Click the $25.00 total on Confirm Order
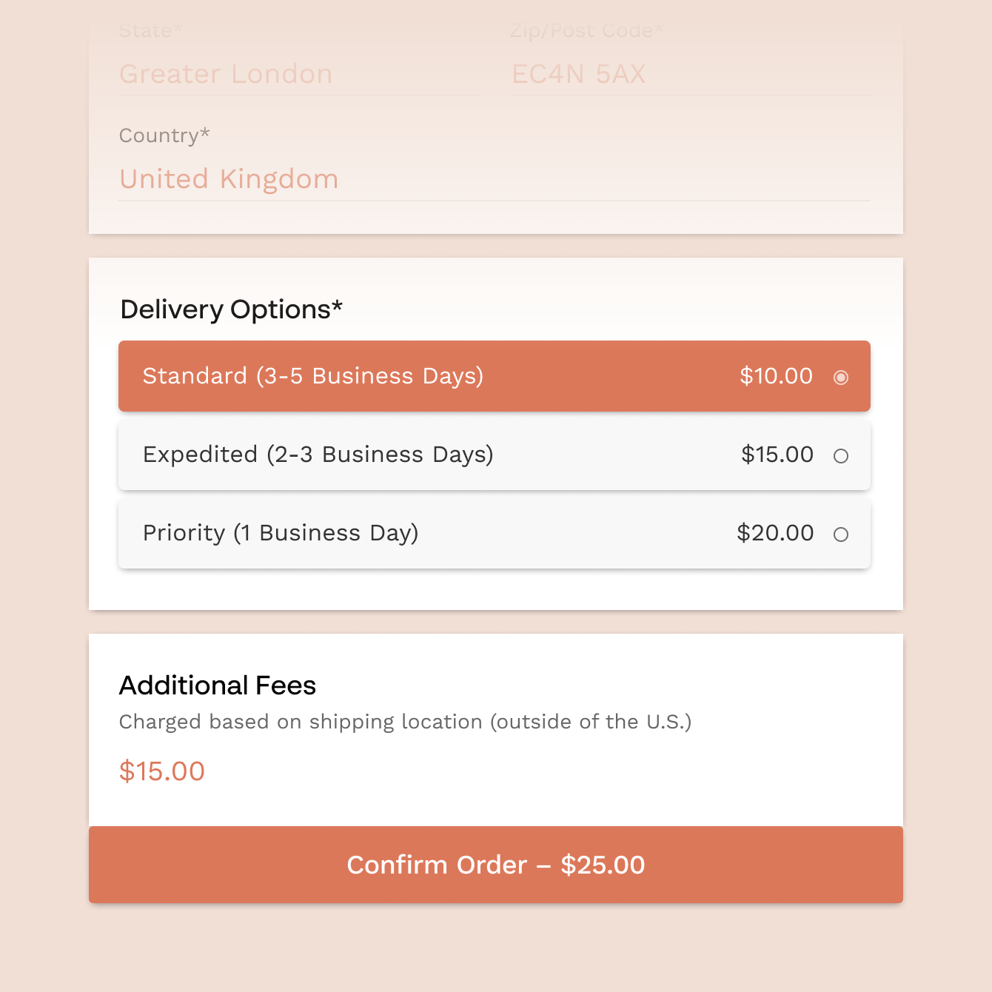 (x=604, y=865)
